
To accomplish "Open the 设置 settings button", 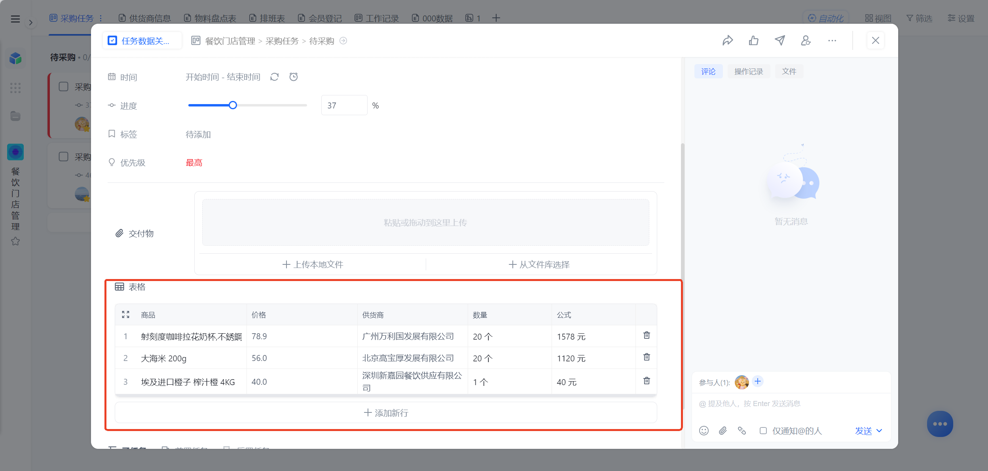I will [961, 18].
